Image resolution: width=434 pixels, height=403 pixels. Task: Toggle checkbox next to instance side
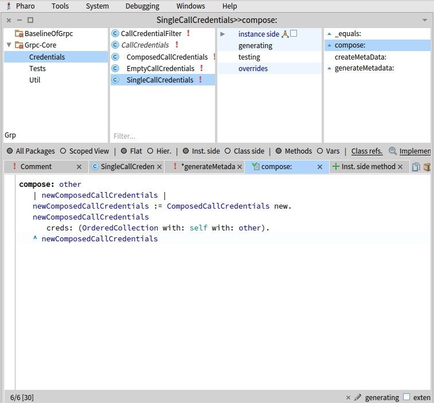(294, 33)
